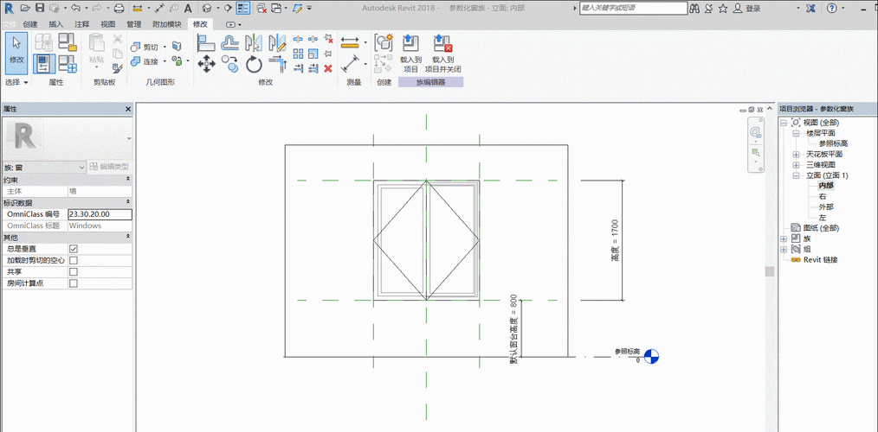The width and height of the screenshot is (878, 432).
Task: Check the 房间计算点 checkbox
Action: [x=74, y=283]
